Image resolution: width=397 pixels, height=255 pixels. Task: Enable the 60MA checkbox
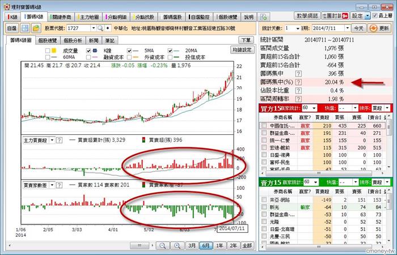coord(47,57)
